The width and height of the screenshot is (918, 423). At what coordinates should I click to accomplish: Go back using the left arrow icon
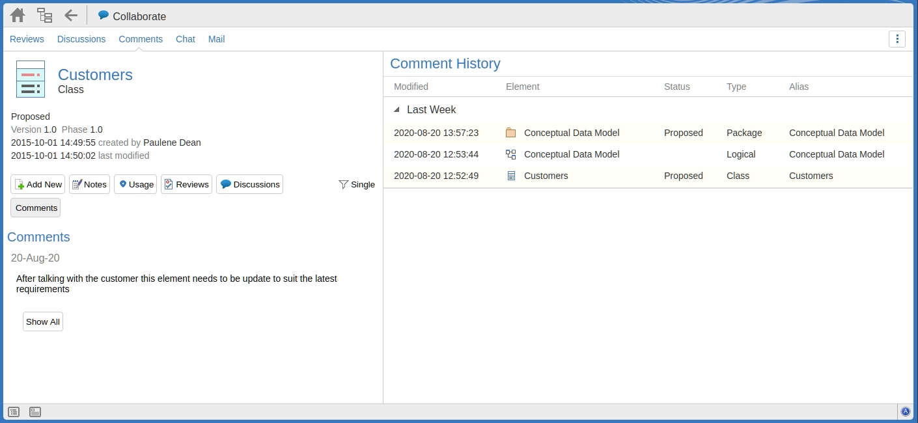(x=71, y=16)
